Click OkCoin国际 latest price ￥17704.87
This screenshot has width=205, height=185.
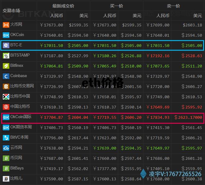52,117
